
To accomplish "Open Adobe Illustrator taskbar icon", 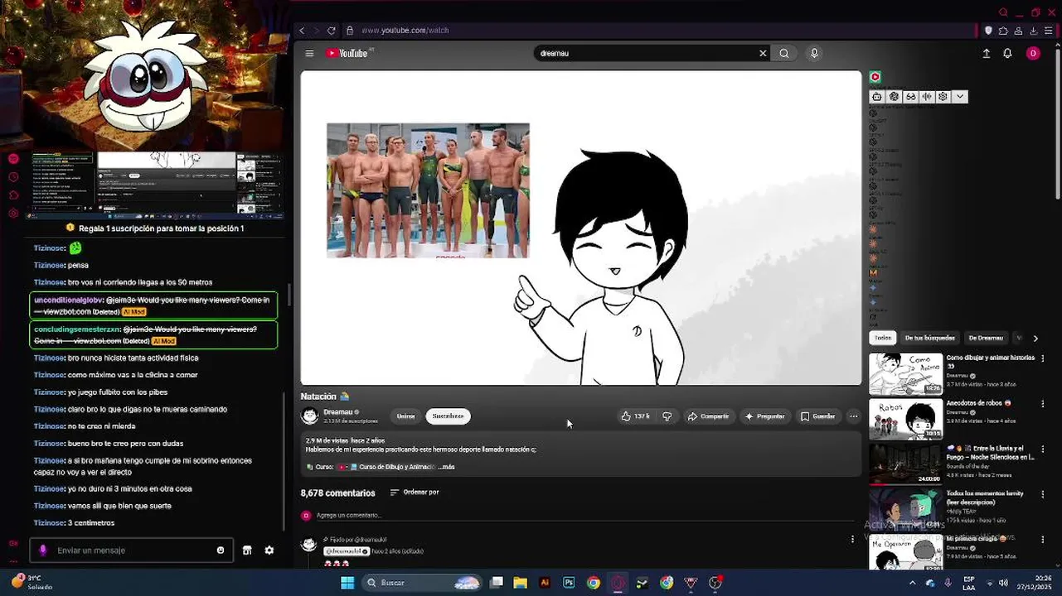I will (x=545, y=583).
